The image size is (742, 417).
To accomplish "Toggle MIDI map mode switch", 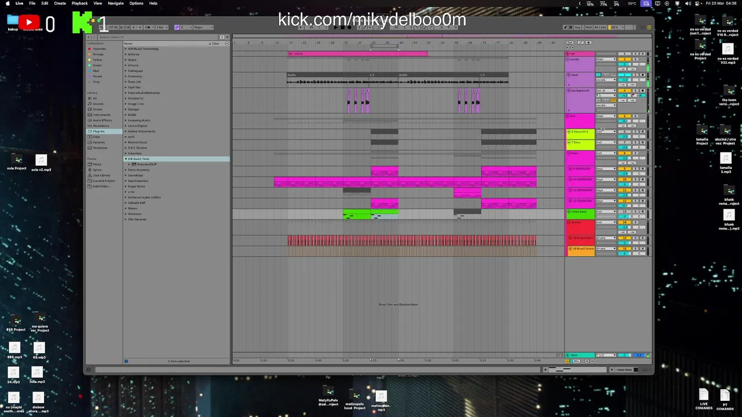I will pos(588,27).
